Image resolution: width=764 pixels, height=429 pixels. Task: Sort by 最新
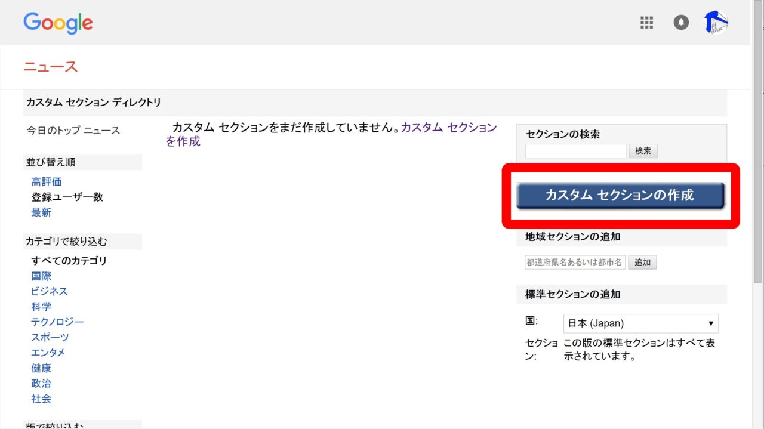(x=41, y=212)
